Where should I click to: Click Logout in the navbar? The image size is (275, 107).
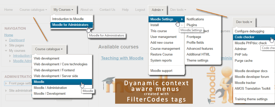[140, 10]
